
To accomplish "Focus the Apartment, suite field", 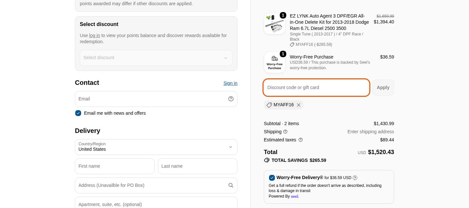I will (x=156, y=202).
